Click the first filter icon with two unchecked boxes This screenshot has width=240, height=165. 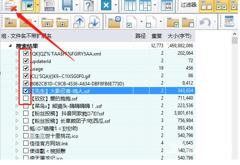click(206, 6)
